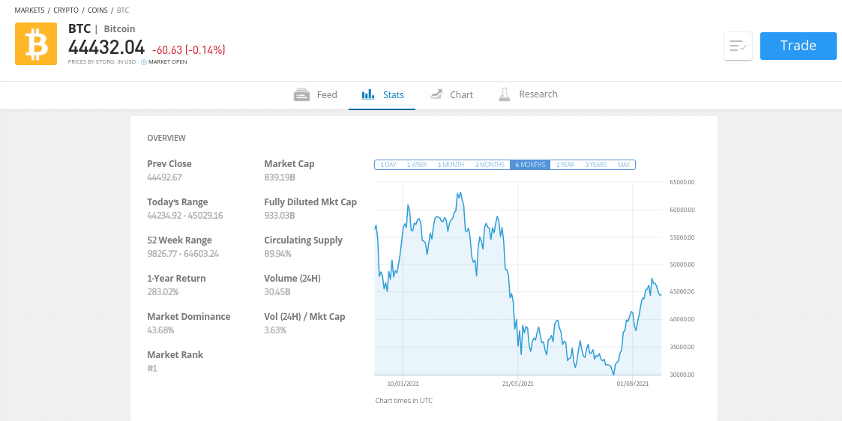Click the Bitcoin name heading
842x421 pixels.
click(x=119, y=29)
